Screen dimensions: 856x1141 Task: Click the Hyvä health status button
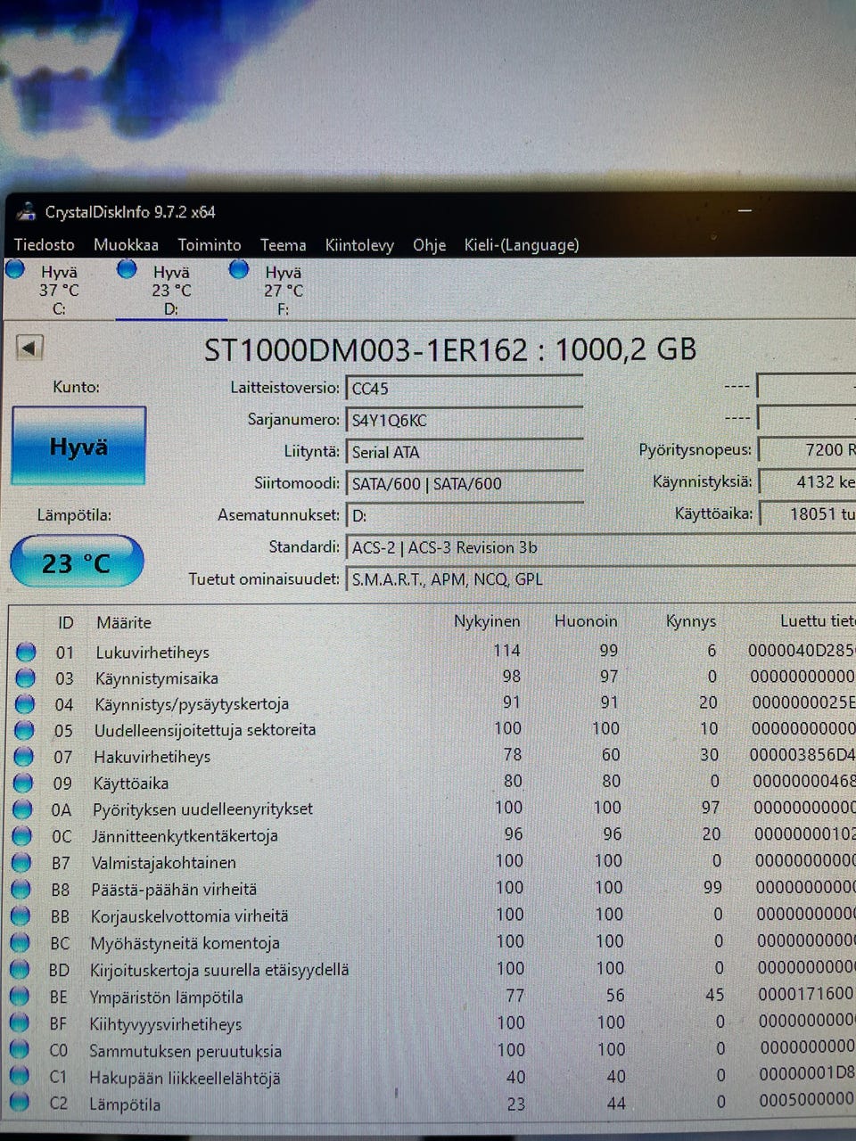pyautogui.click(x=78, y=446)
